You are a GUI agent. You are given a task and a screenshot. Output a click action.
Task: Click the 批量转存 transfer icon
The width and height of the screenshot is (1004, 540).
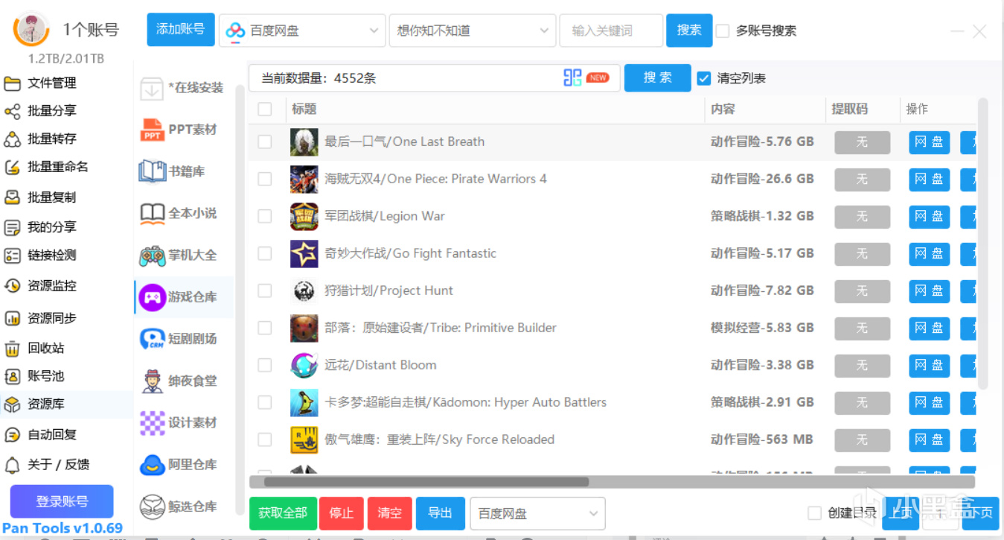pos(12,139)
